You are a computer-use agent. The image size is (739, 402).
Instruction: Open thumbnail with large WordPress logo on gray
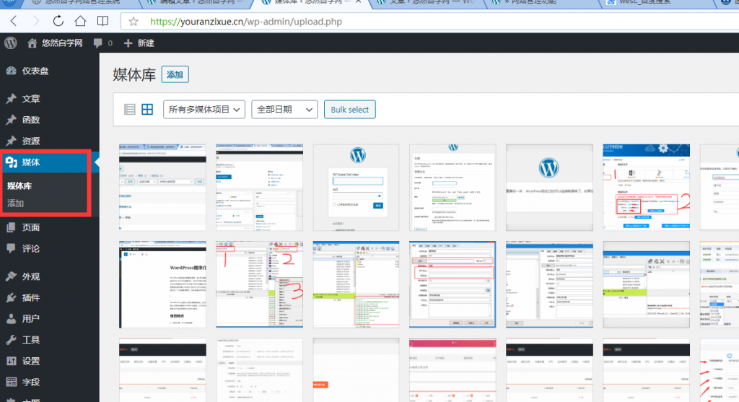point(549,188)
